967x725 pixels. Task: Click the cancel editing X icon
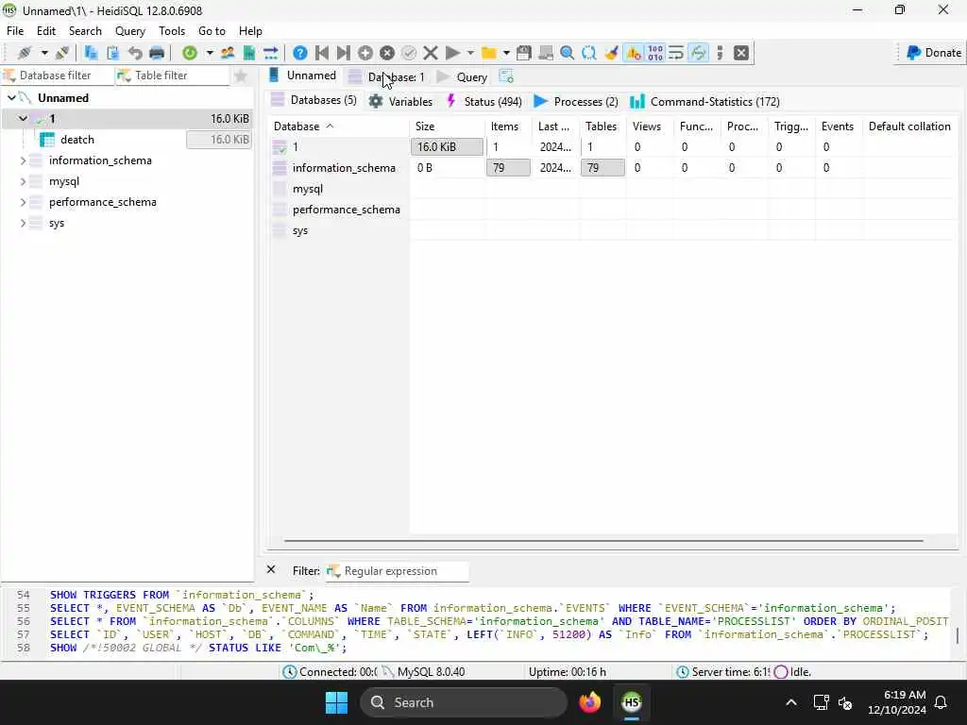tap(431, 53)
